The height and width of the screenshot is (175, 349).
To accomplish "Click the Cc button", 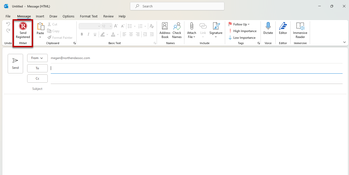I will (x=37, y=79).
